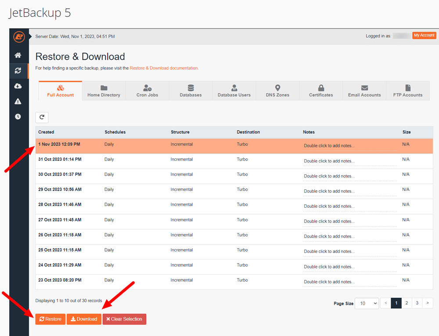Select the Restore & Download sync icon in sidebar
The height and width of the screenshot is (336, 439).
(x=18, y=71)
